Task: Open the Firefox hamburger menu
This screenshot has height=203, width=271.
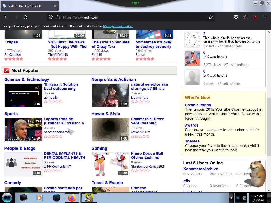Action: click(265, 17)
